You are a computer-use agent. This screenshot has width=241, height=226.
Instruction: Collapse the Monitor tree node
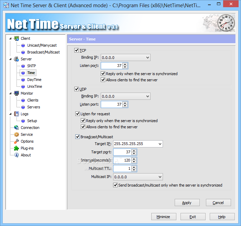10,93
